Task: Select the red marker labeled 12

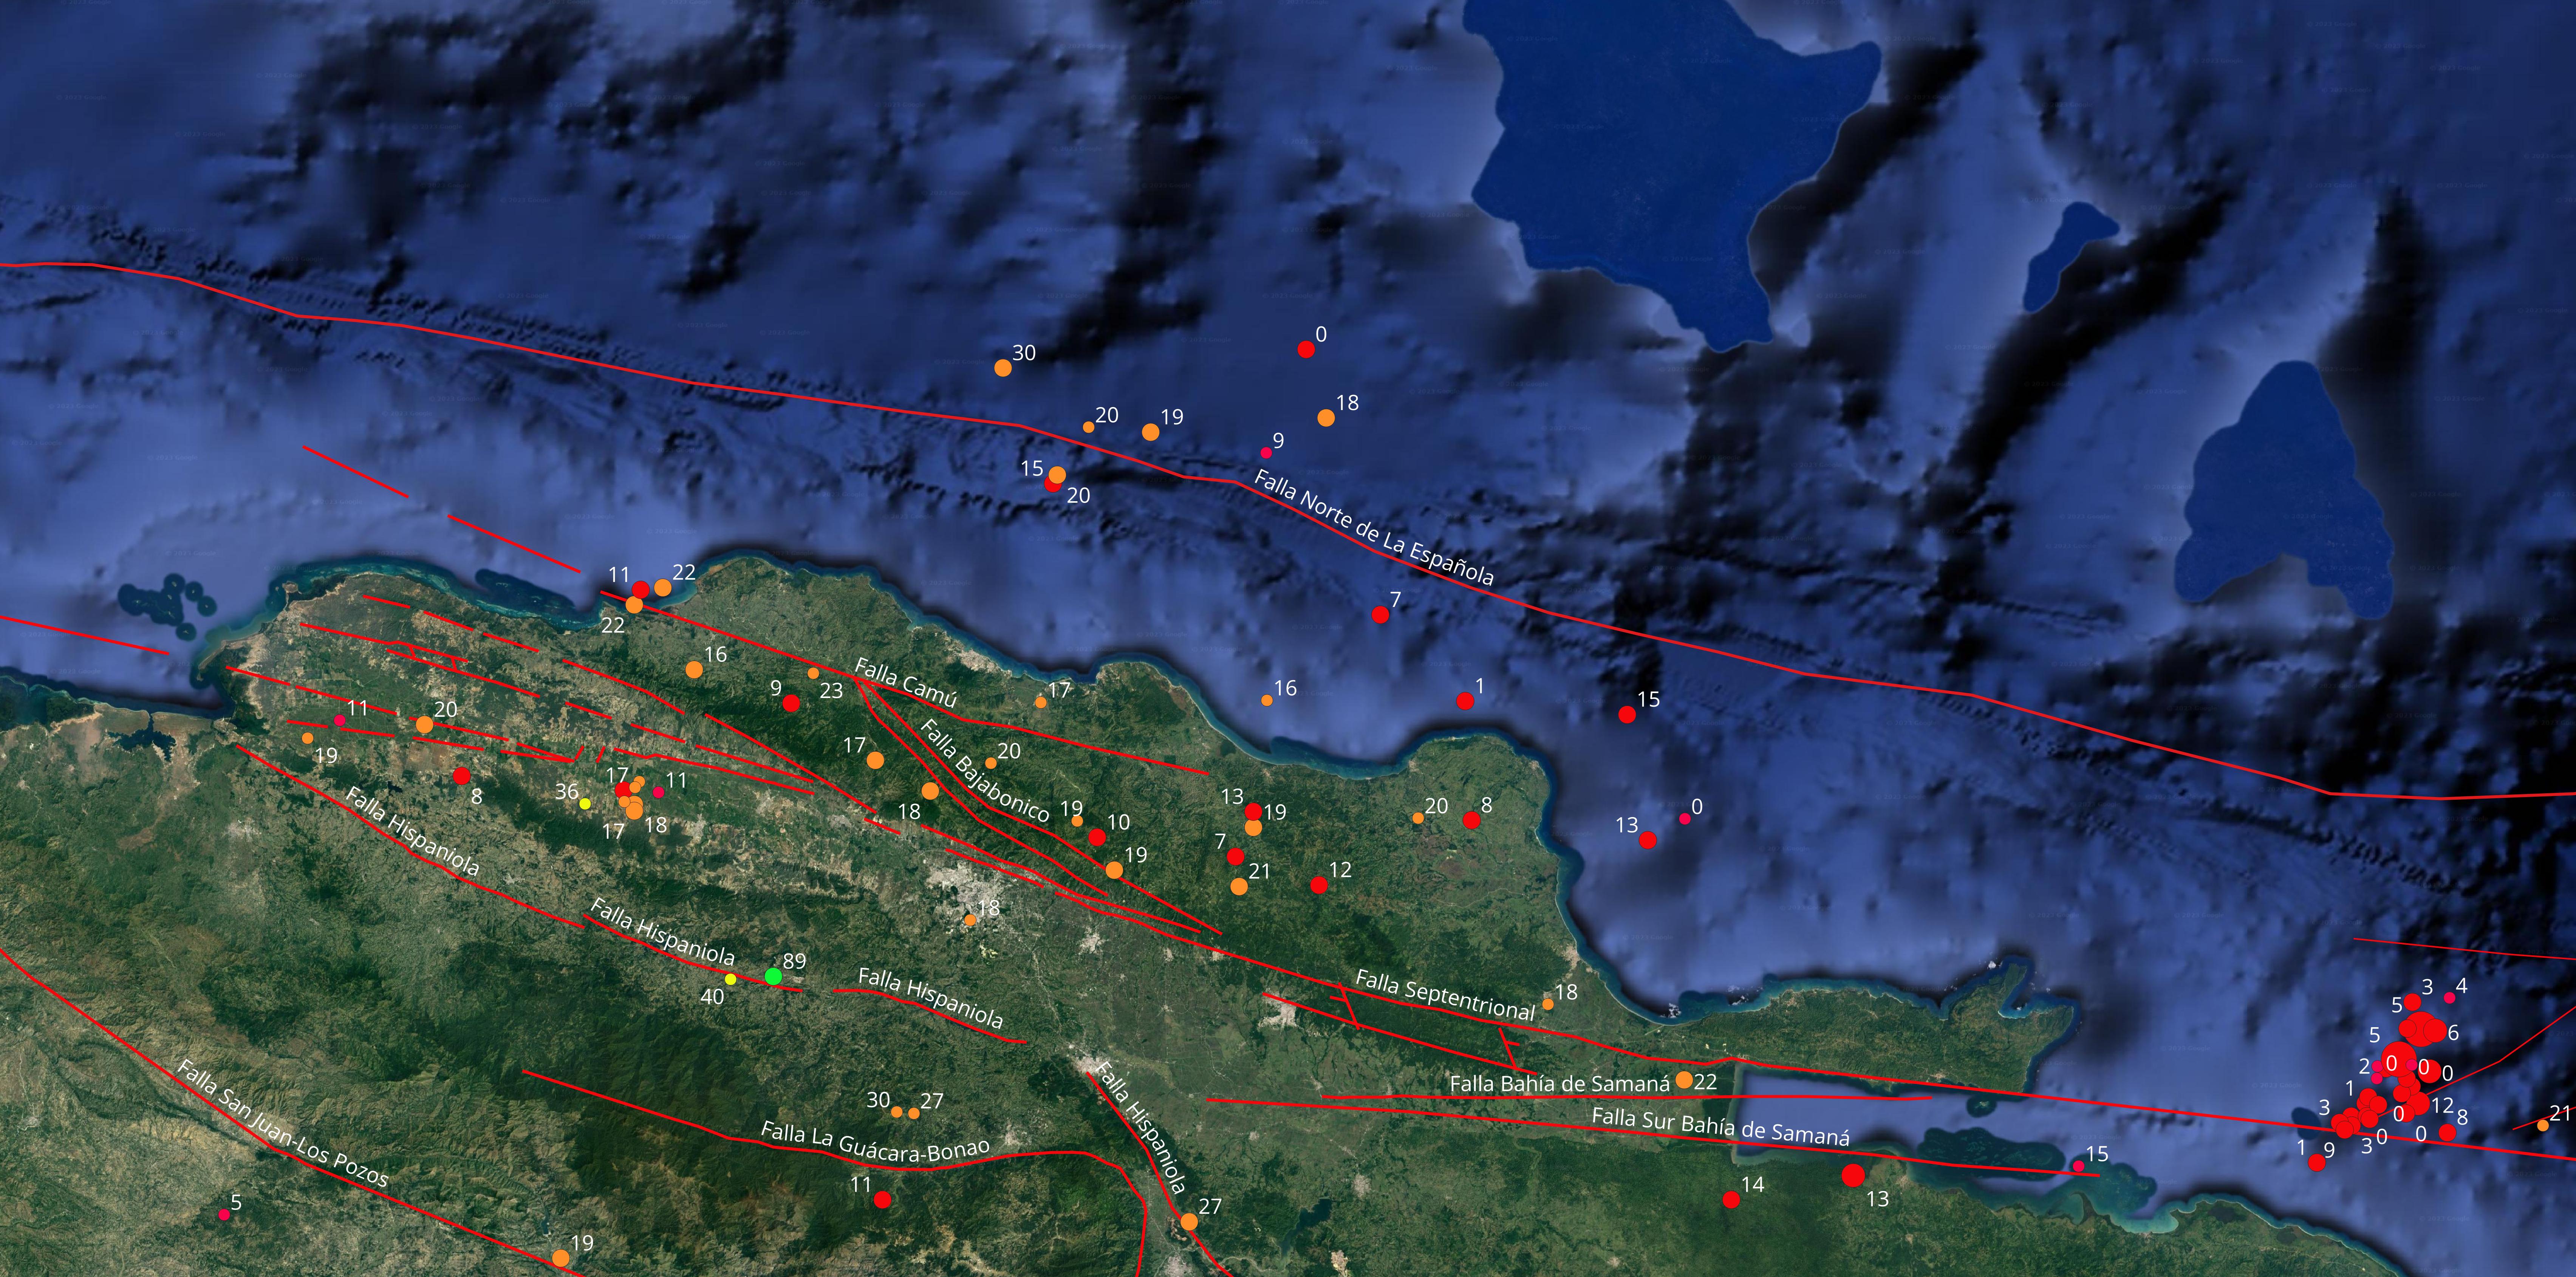Action: 1319,885
